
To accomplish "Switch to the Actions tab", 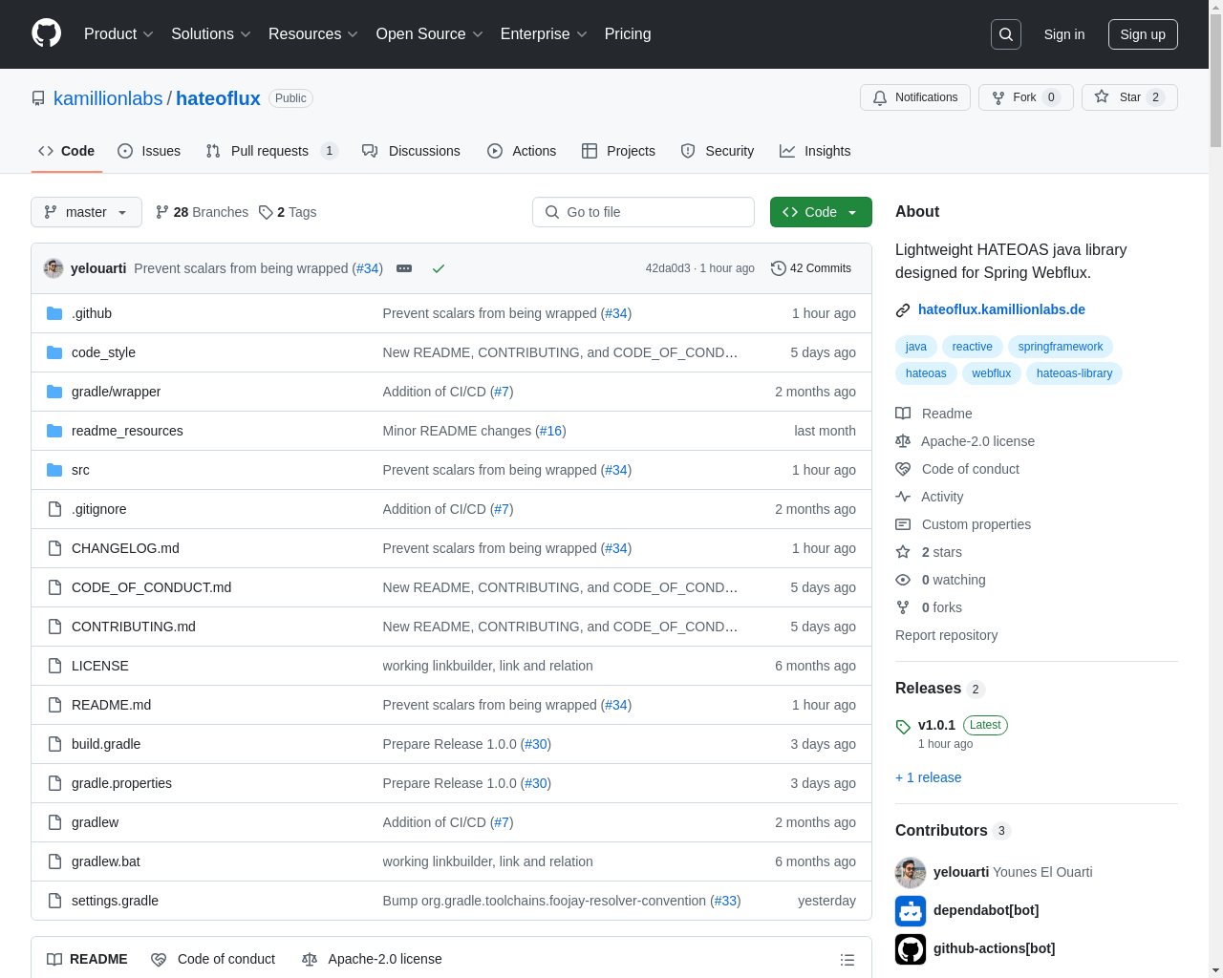I will click(522, 151).
